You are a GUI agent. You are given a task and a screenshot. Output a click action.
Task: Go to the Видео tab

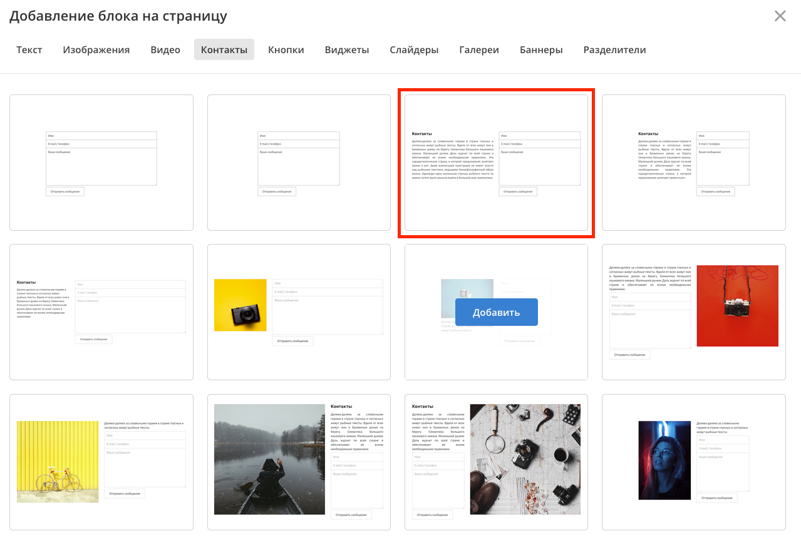tap(165, 50)
